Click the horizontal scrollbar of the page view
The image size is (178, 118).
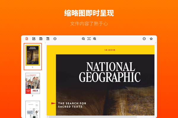click(93, 117)
